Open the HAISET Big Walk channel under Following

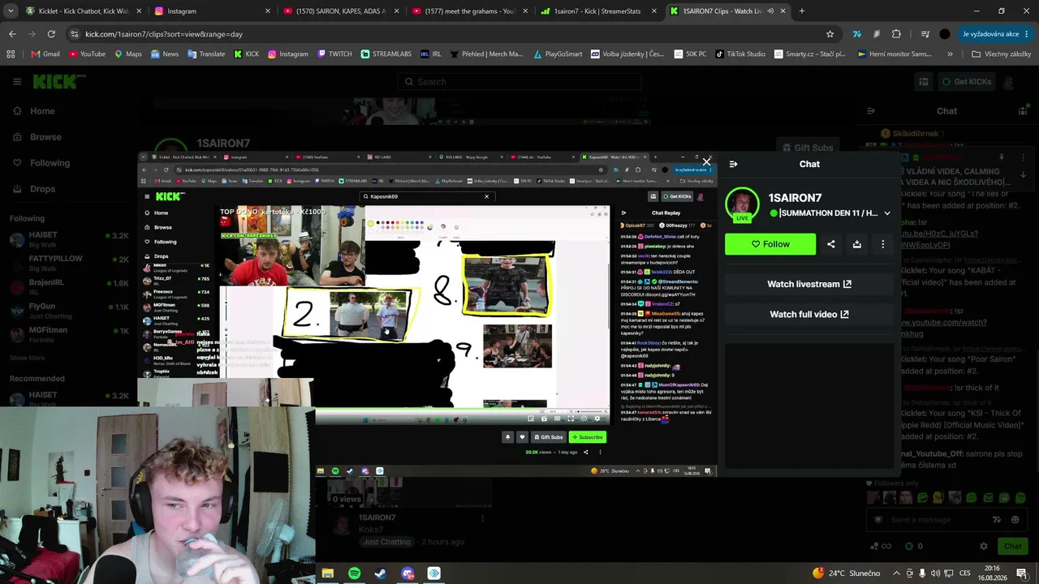click(69, 239)
